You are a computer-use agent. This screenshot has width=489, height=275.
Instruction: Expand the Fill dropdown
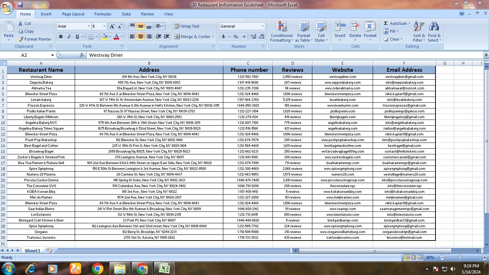[x=397, y=31]
